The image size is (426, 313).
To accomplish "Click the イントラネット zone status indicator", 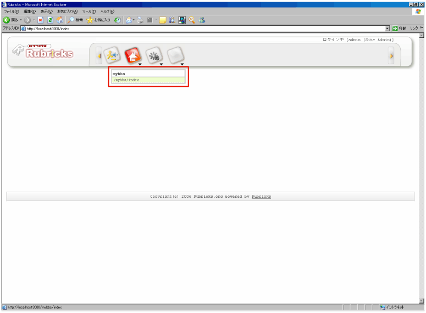I will coord(392,307).
